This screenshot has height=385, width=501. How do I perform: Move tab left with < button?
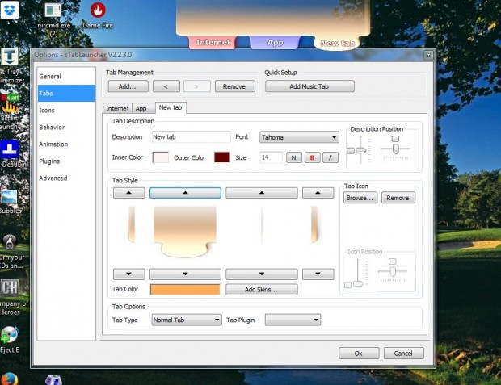(166, 86)
